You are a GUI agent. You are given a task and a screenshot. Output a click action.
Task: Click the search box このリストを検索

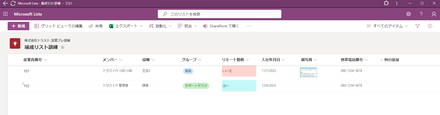pyautogui.click(x=220, y=14)
